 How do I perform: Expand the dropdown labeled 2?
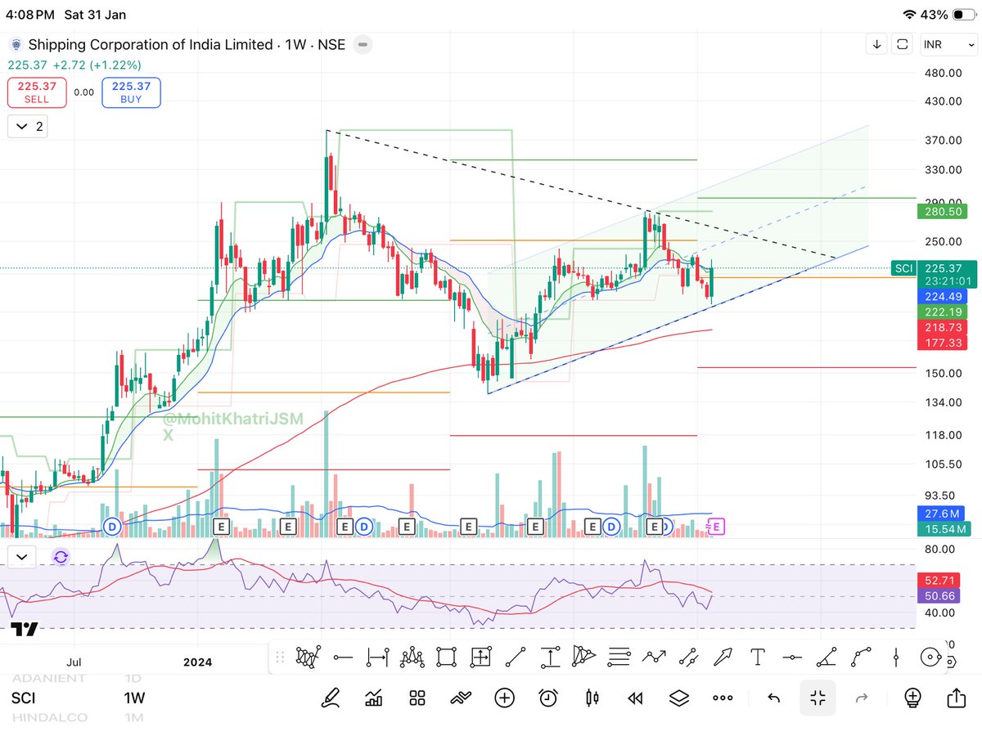pos(27,126)
